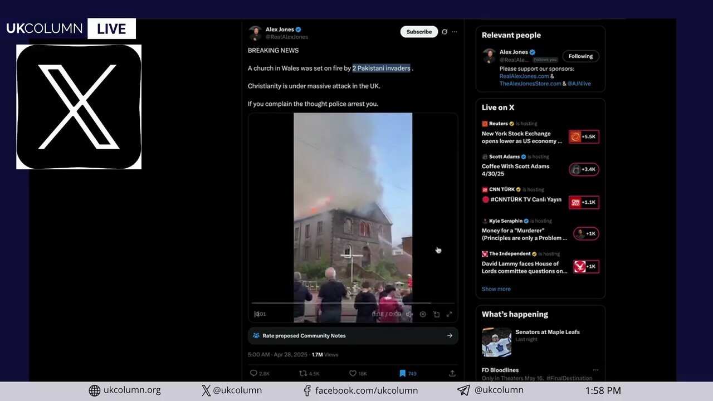Toggle picture-in-picture on video
This screenshot has height=401, width=713.
click(x=436, y=314)
